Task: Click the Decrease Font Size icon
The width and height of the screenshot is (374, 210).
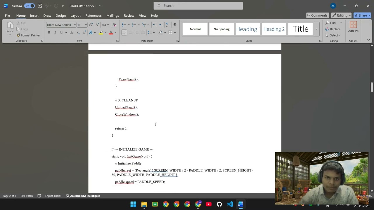Action: tap(97, 24)
